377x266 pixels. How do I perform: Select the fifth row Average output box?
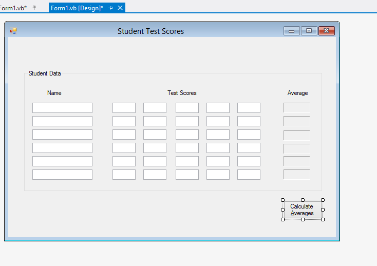(x=297, y=161)
